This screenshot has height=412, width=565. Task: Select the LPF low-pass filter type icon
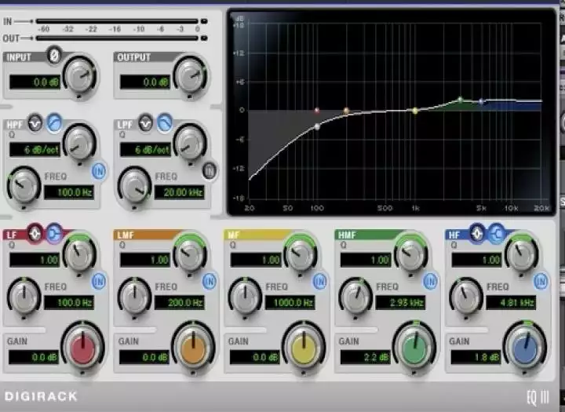(x=165, y=122)
